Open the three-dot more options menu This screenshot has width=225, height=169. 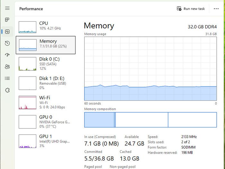(216, 9)
